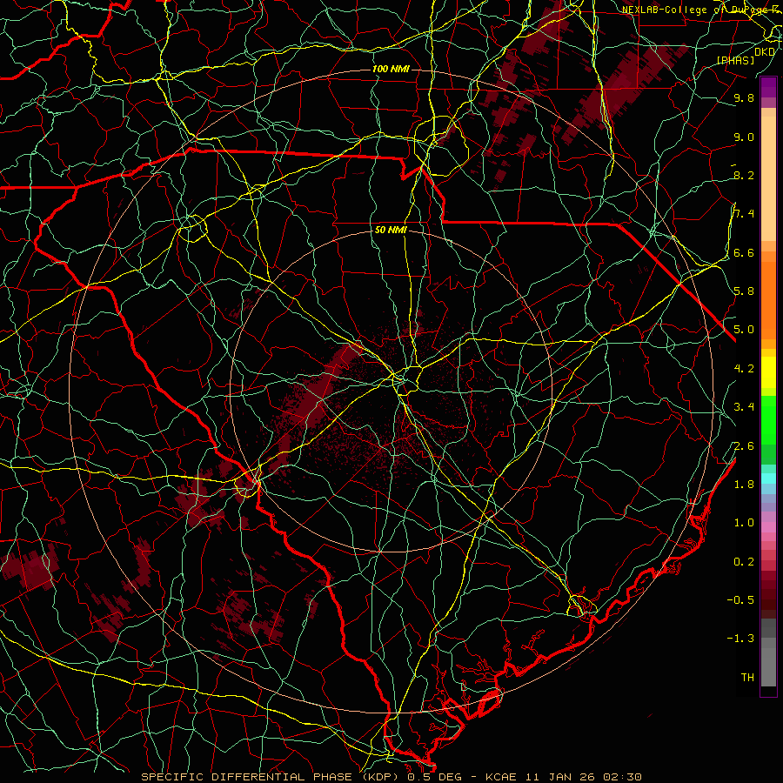
Task: Click the 1.8 value on the color scale
Action: pos(744,484)
